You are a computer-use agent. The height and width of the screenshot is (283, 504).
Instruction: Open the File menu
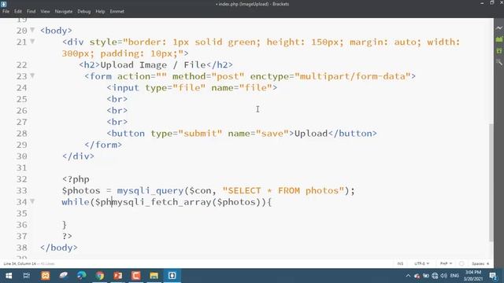[x=6, y=11]
